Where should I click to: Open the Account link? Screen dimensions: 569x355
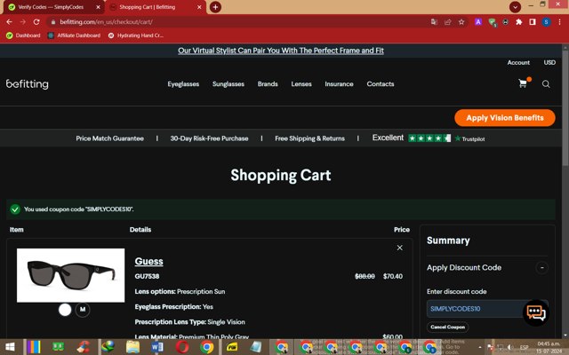[518, 62]
